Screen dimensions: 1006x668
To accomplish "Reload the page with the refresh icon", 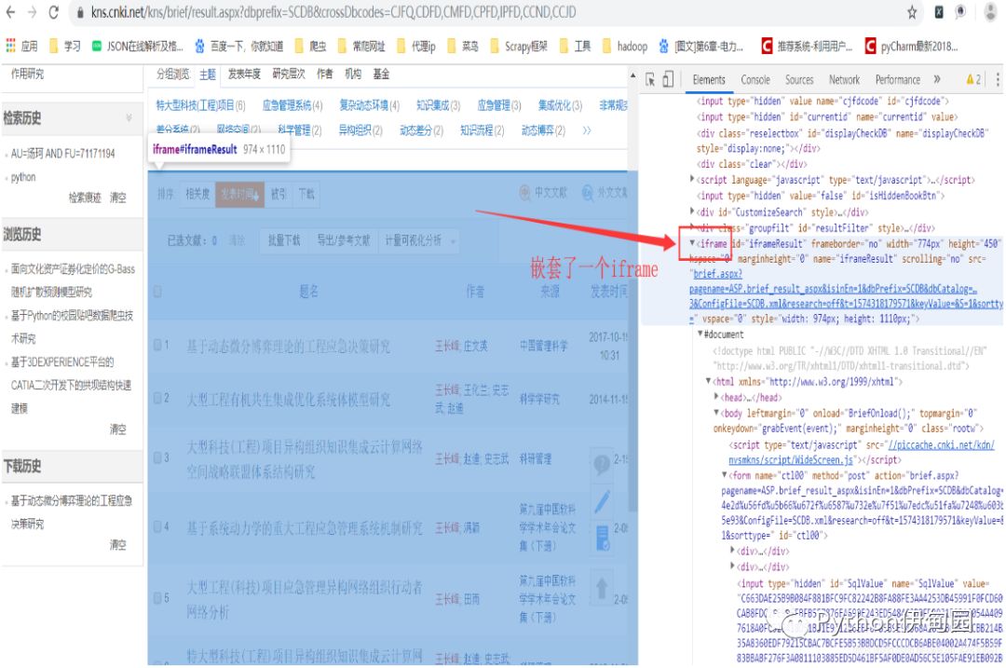I will (54, 12).
